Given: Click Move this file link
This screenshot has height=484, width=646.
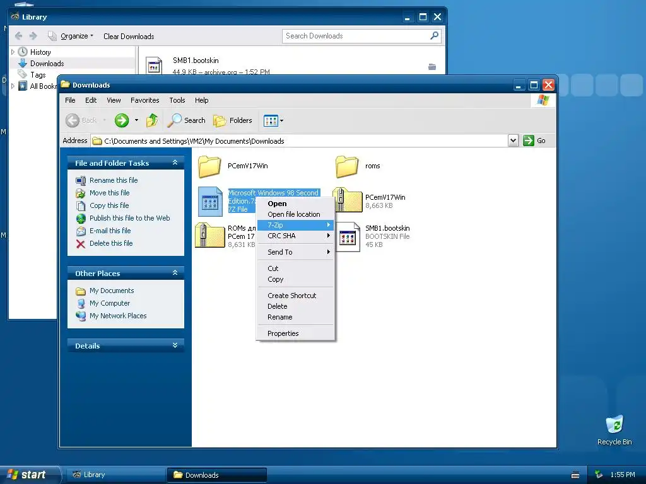Looking at the screenshot, I should click(110, 193).
